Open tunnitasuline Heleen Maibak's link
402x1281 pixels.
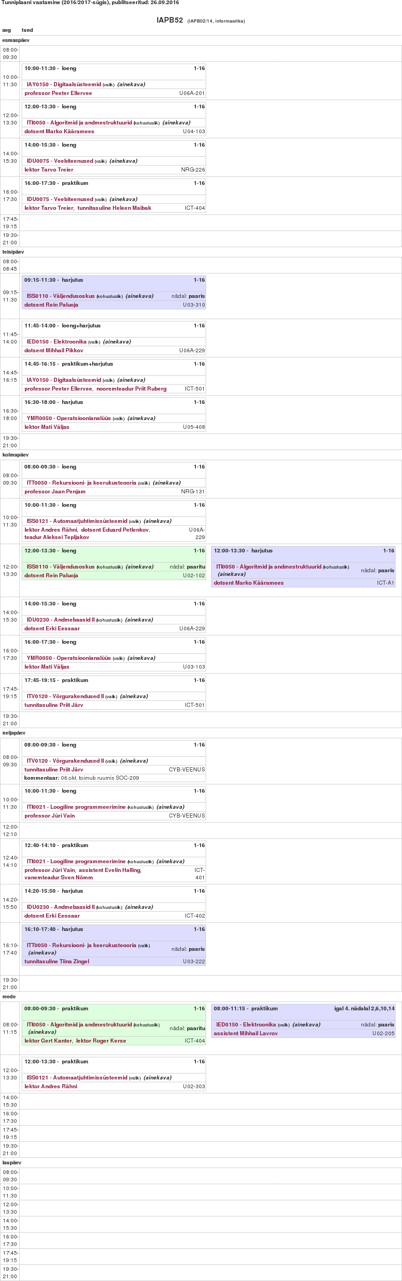point(114,208)
